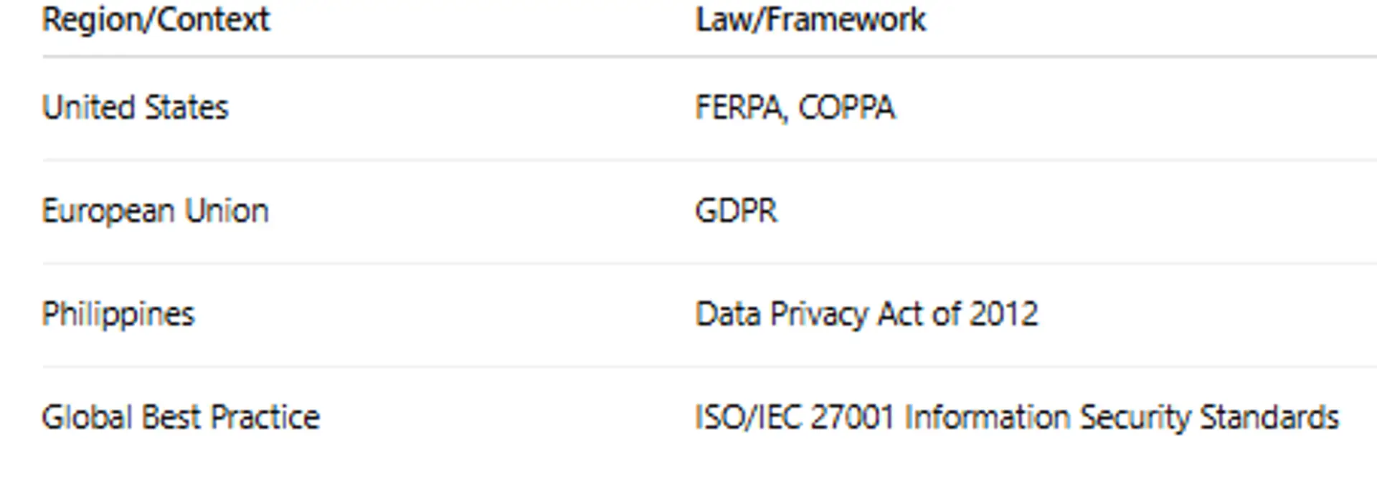Click the word COPPA
The image size is (1377, 483).
coord(846,107)
